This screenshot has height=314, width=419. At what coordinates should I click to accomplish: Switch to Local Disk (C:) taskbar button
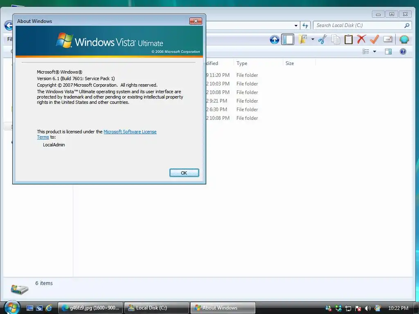point(157,308)
